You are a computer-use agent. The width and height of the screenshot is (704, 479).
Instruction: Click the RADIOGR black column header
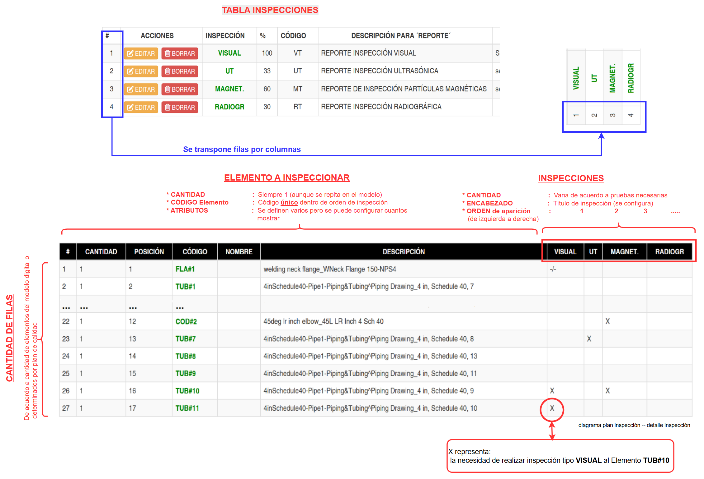[x=669, y=251]
